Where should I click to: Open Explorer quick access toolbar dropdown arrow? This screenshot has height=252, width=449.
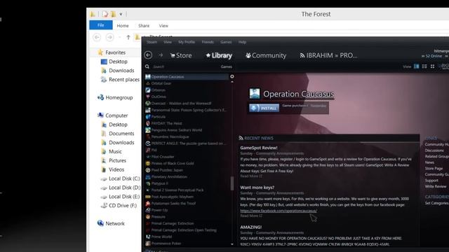point(121,14)
